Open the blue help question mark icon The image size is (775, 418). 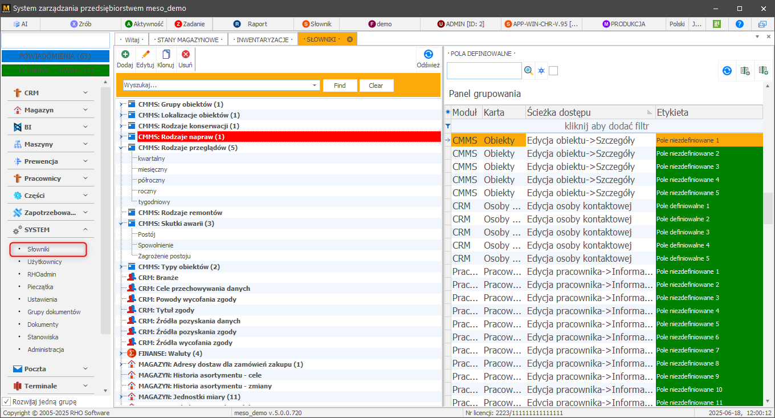740,24
